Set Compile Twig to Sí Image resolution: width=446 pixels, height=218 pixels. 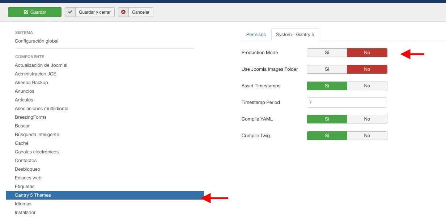[327, 136]
